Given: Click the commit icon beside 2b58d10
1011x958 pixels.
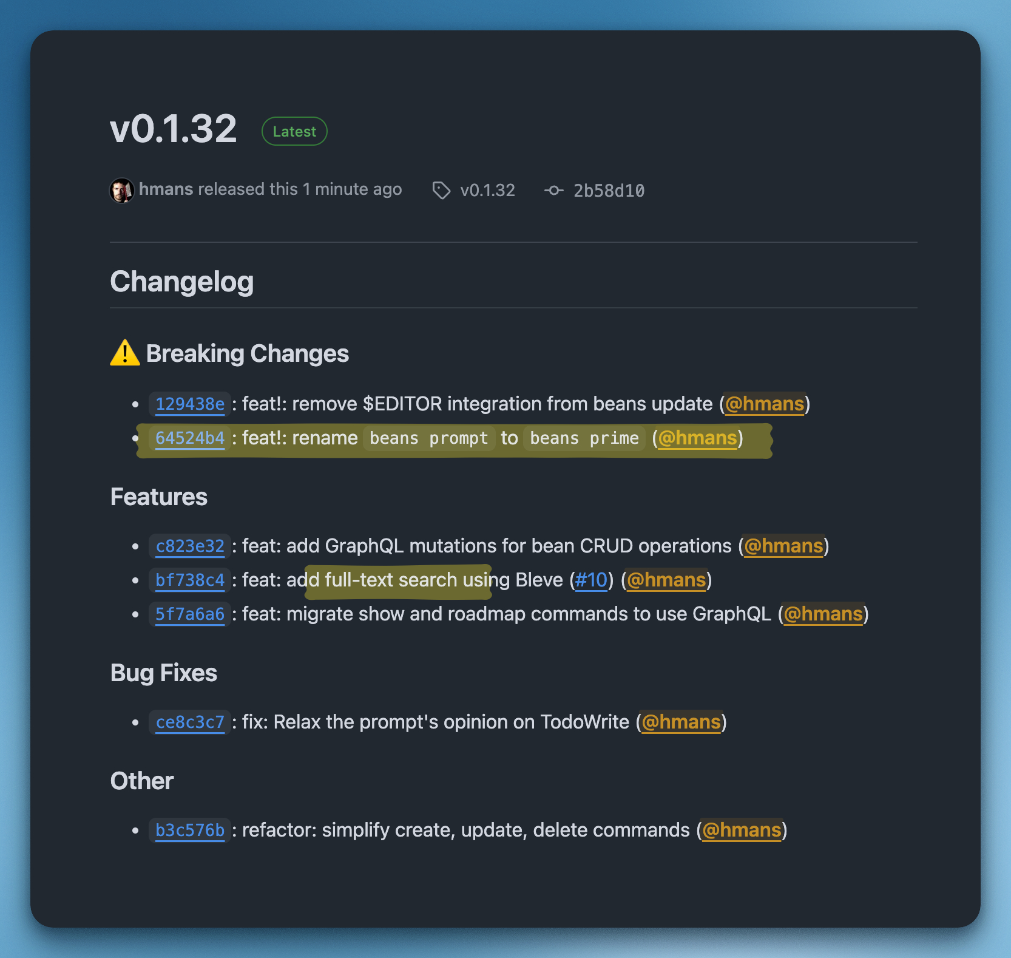Looking at the screenshot, I should point(553,191).
